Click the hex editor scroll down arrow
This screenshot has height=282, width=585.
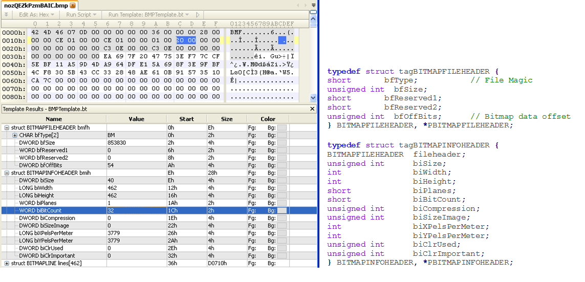tap(313, 97)
